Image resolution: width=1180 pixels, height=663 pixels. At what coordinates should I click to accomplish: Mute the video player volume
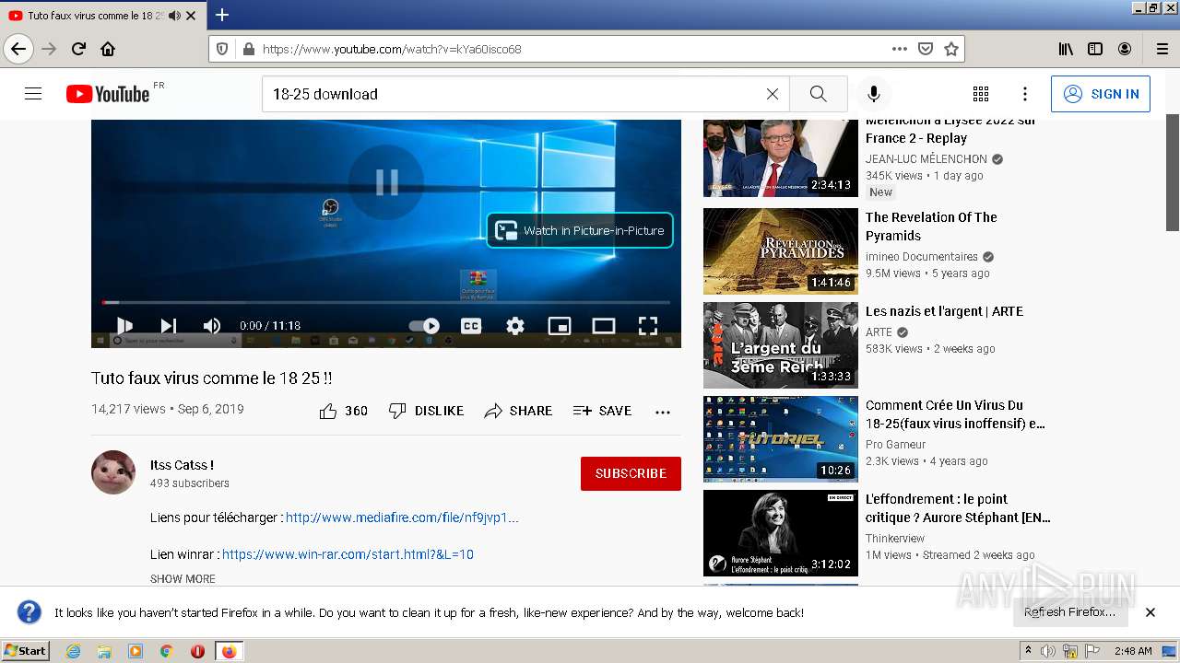(x=212, y=325)
